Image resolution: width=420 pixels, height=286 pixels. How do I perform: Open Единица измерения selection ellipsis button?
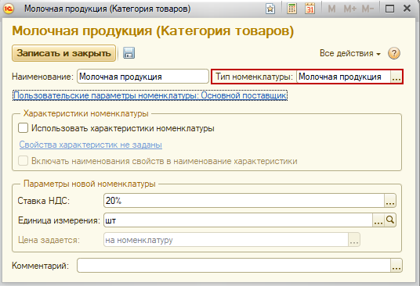coord(378,220)
